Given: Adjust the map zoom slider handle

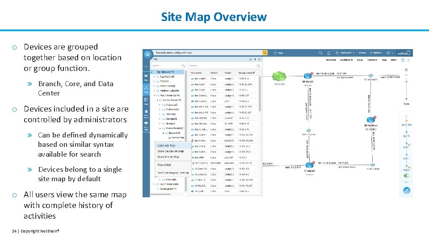Looking at the screenshot, I should (x=406, y=81).
